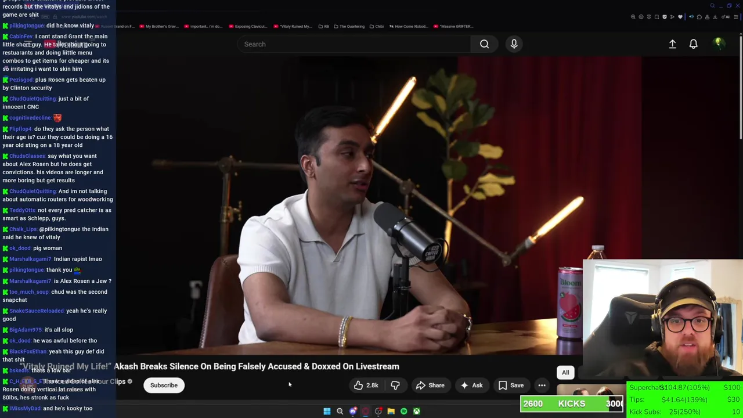The height and width of the screenshot is (418, 743).
Task: Click chat username Chalk_Lips
Action: 23,229
